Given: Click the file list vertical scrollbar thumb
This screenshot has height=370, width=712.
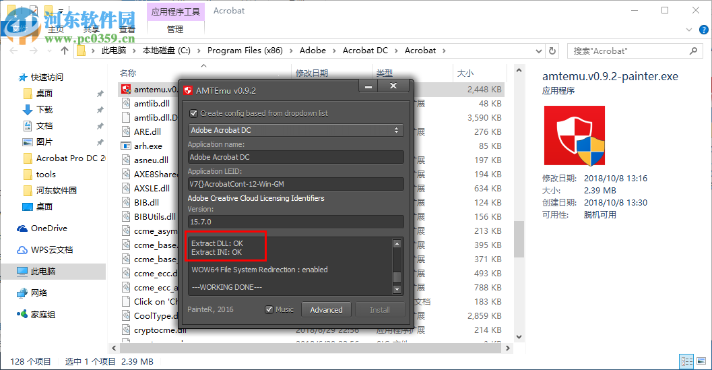Looking at the screenshot, I should click(519, 239).
